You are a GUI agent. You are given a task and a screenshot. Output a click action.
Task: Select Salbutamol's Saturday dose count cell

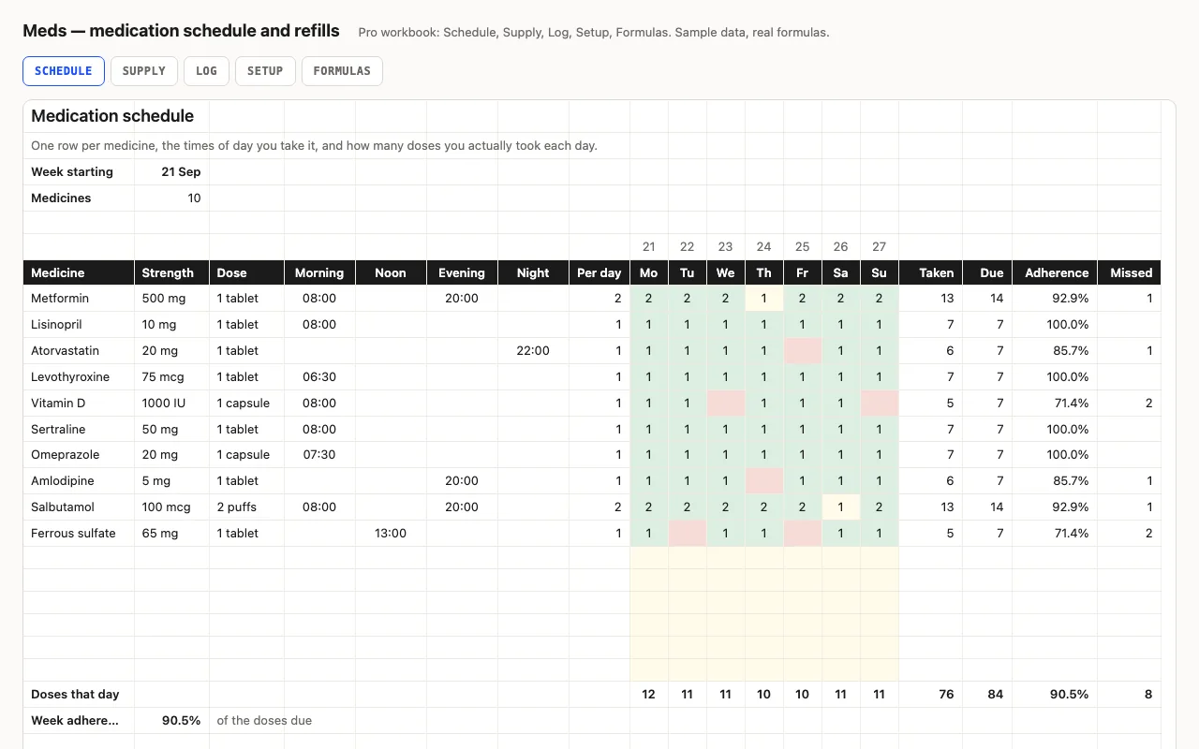point(841,507)
